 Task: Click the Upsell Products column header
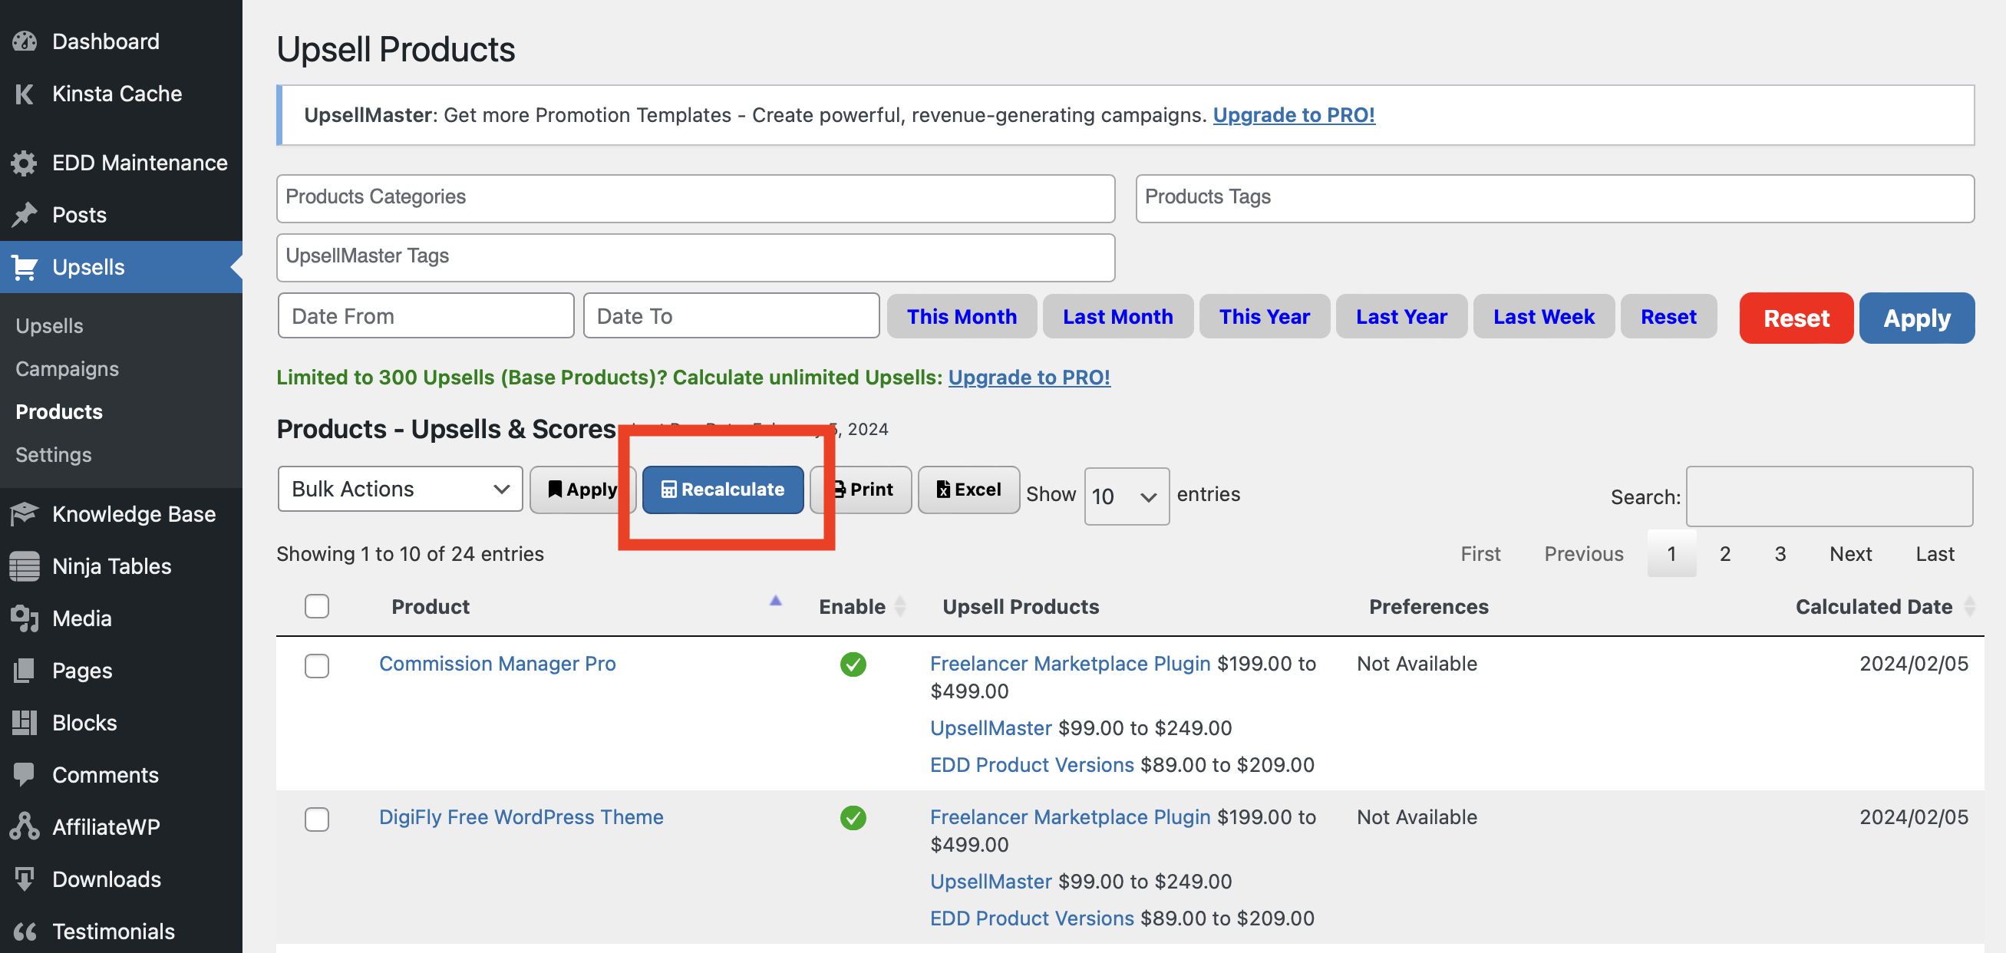click(x=1020, y=606)
